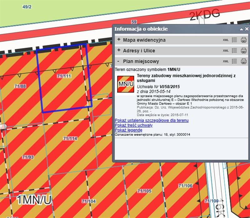The image size is (250, 218).
Task: Click the Pokaż legendę link
Action: 128,130
